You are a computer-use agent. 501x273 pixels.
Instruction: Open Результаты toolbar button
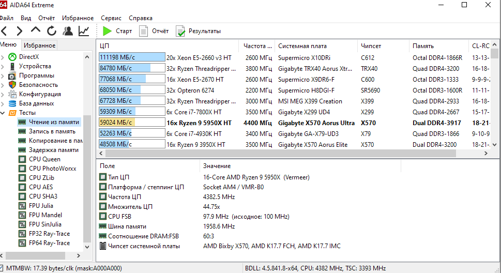(199, 31)
